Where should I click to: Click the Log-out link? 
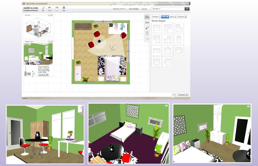(x=144, y=9)
